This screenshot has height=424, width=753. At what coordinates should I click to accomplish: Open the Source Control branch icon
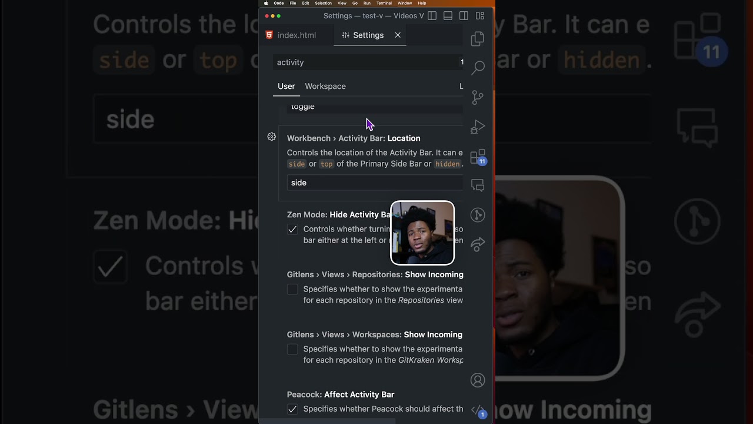(478, 97)
